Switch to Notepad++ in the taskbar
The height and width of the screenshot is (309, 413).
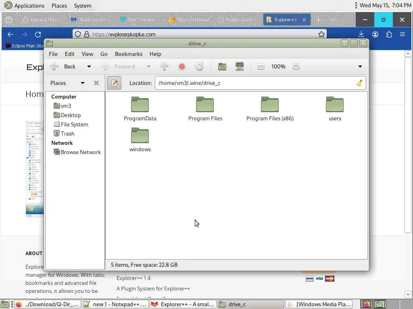click(115, 304)
